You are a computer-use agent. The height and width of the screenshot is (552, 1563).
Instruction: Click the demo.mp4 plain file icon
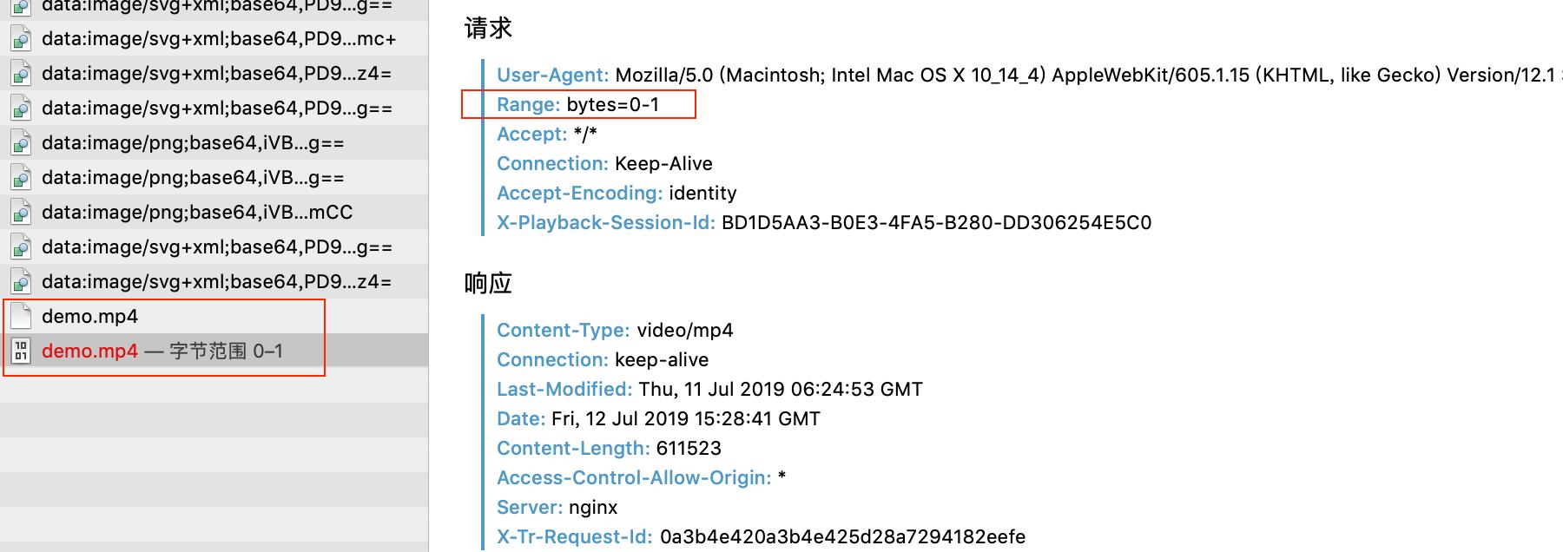pos(21,316)
